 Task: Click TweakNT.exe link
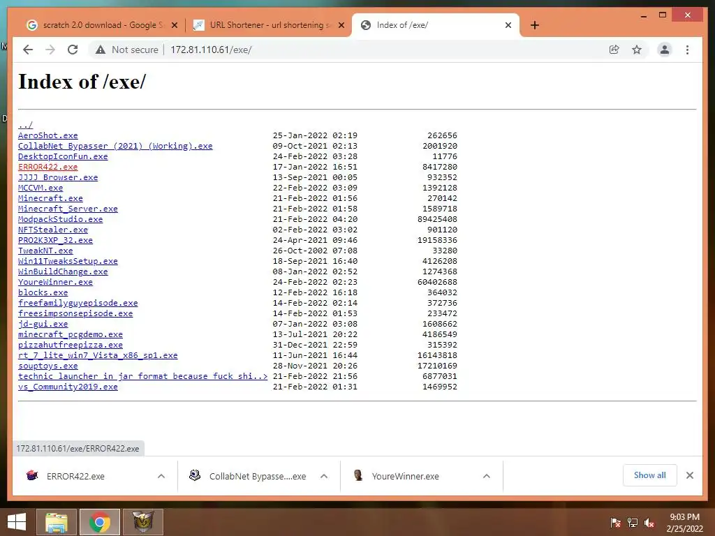(x=45, y=251)
